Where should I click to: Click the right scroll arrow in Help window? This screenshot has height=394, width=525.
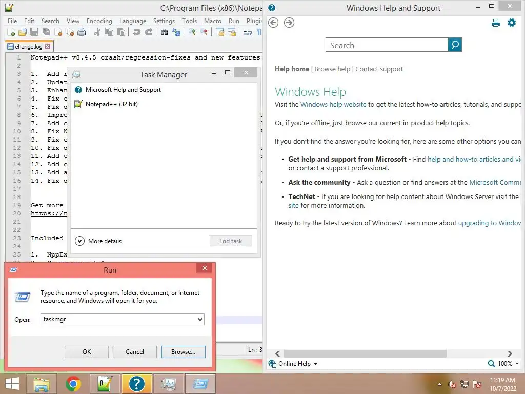pyautogui.click(x=510, y=354)
